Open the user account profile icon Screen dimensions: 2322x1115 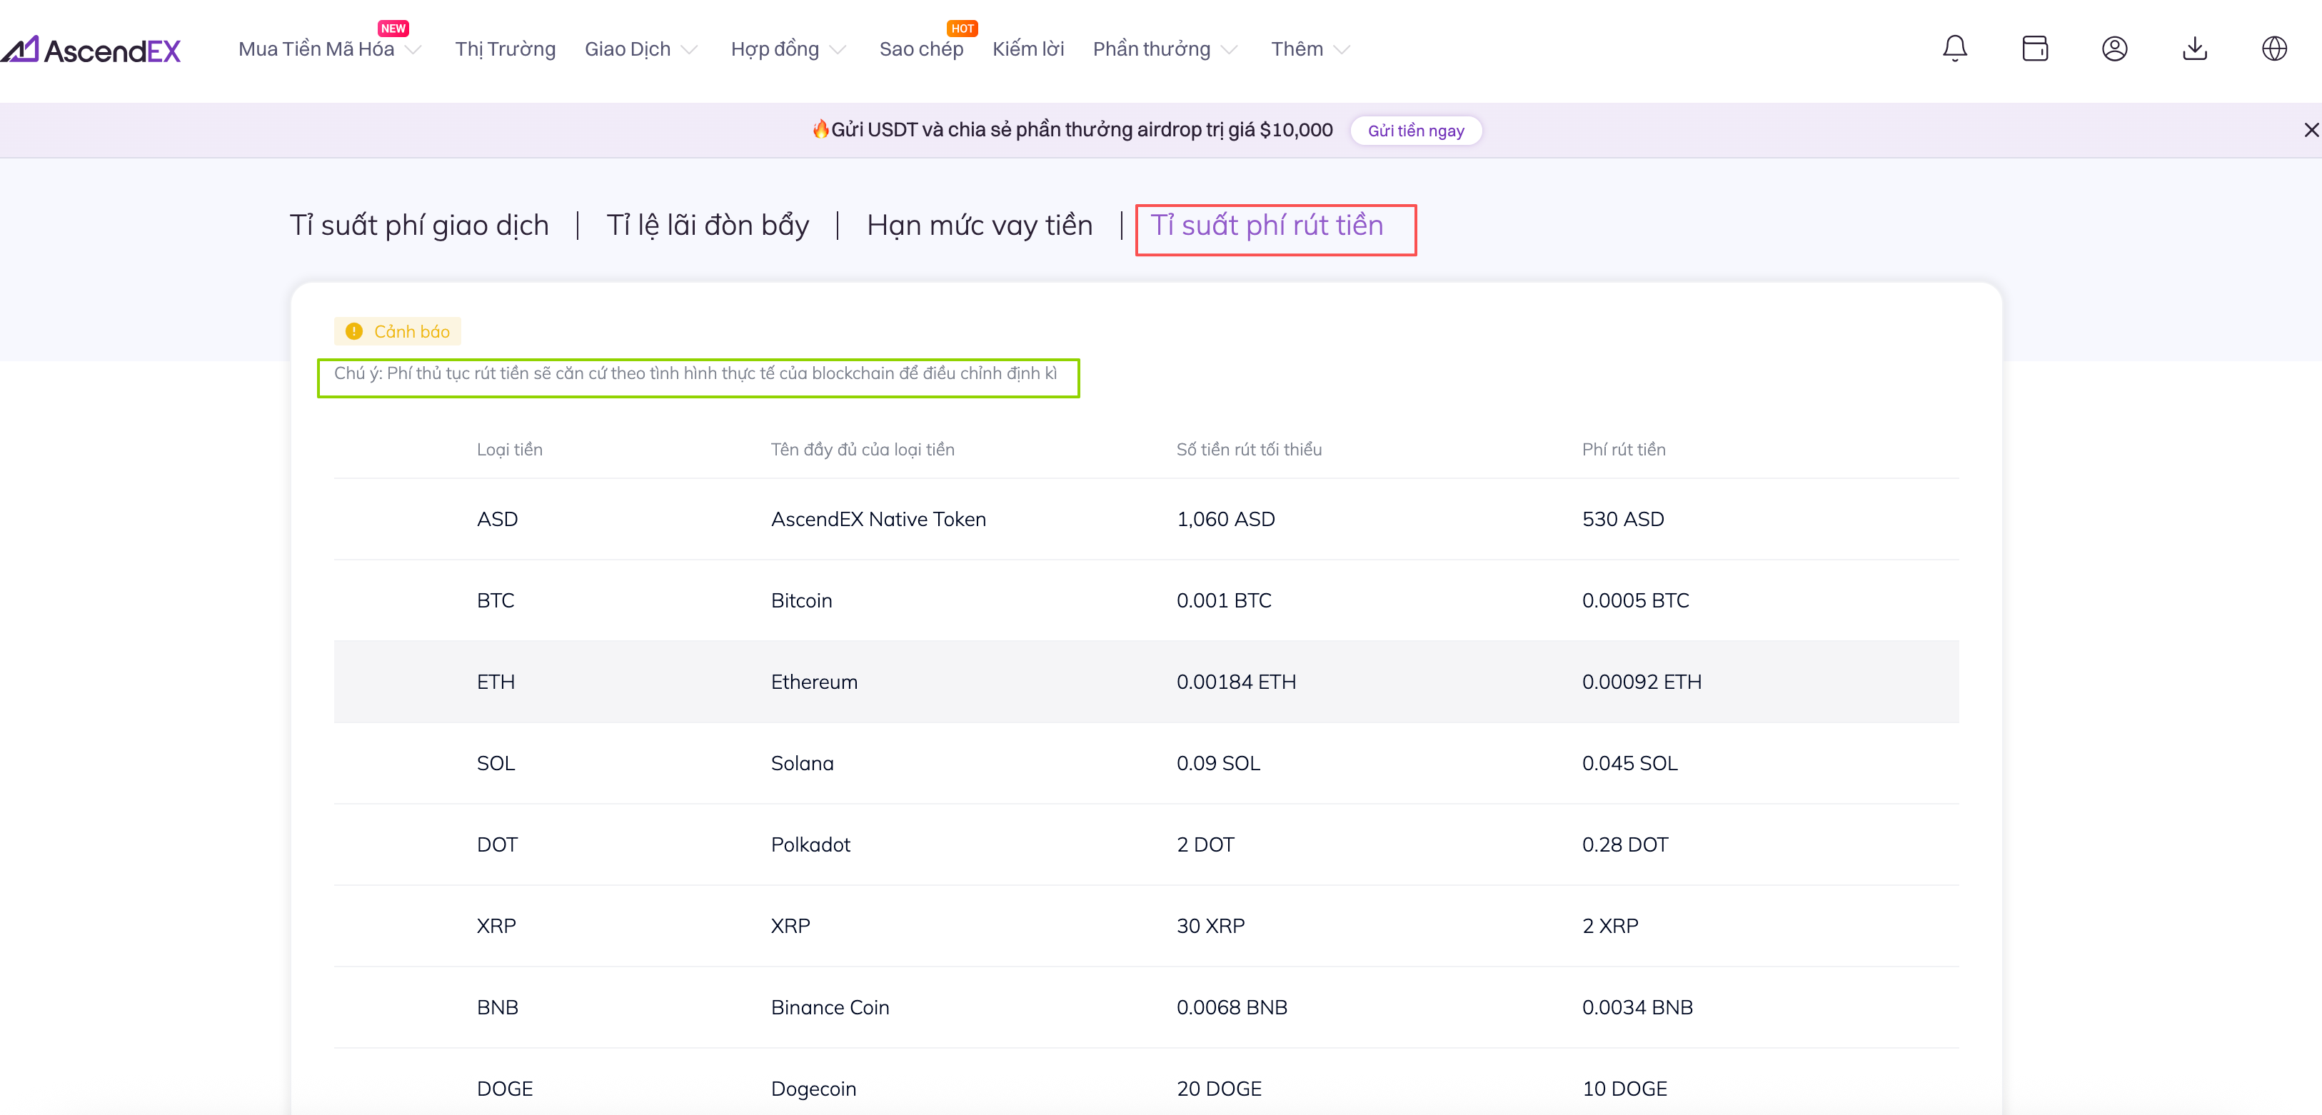(x=2114, y=49)
